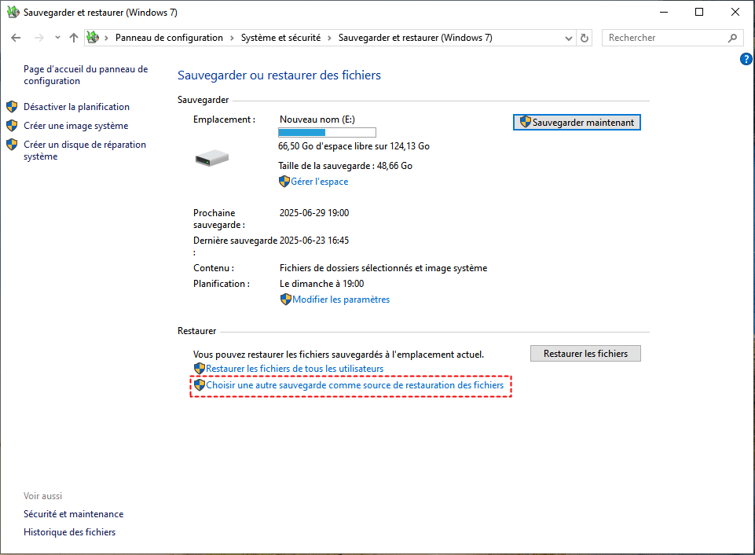Click shield icon beside Créer une image système
This screenshot has width=755, height=555.
point(12,126)
